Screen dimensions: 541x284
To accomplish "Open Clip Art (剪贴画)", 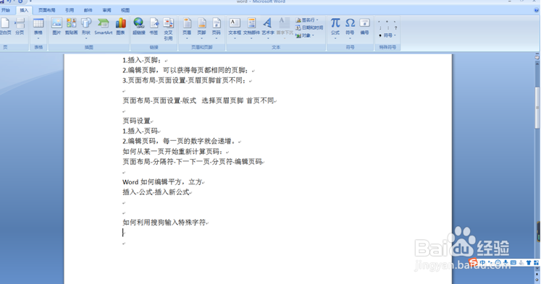I will coord(72,27).
